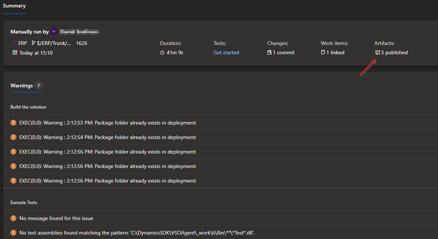Click the DS user avatar badge
Screen dimensions: 438x239
[x=54, y=32]
